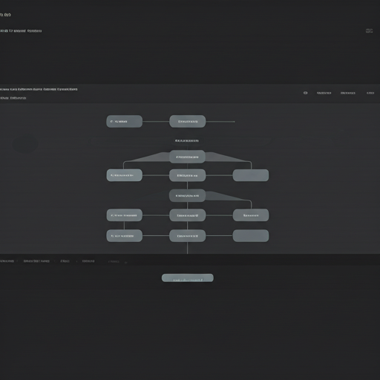Select the node with two fan-shaped connectors
Image resolution: width=380 pixels, height=380 pixels.
187,157
